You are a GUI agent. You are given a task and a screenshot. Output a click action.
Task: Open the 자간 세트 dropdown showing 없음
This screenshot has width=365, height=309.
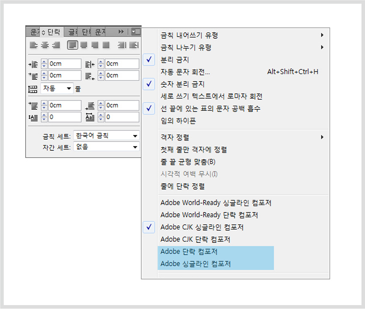click(x=106, y=147)
